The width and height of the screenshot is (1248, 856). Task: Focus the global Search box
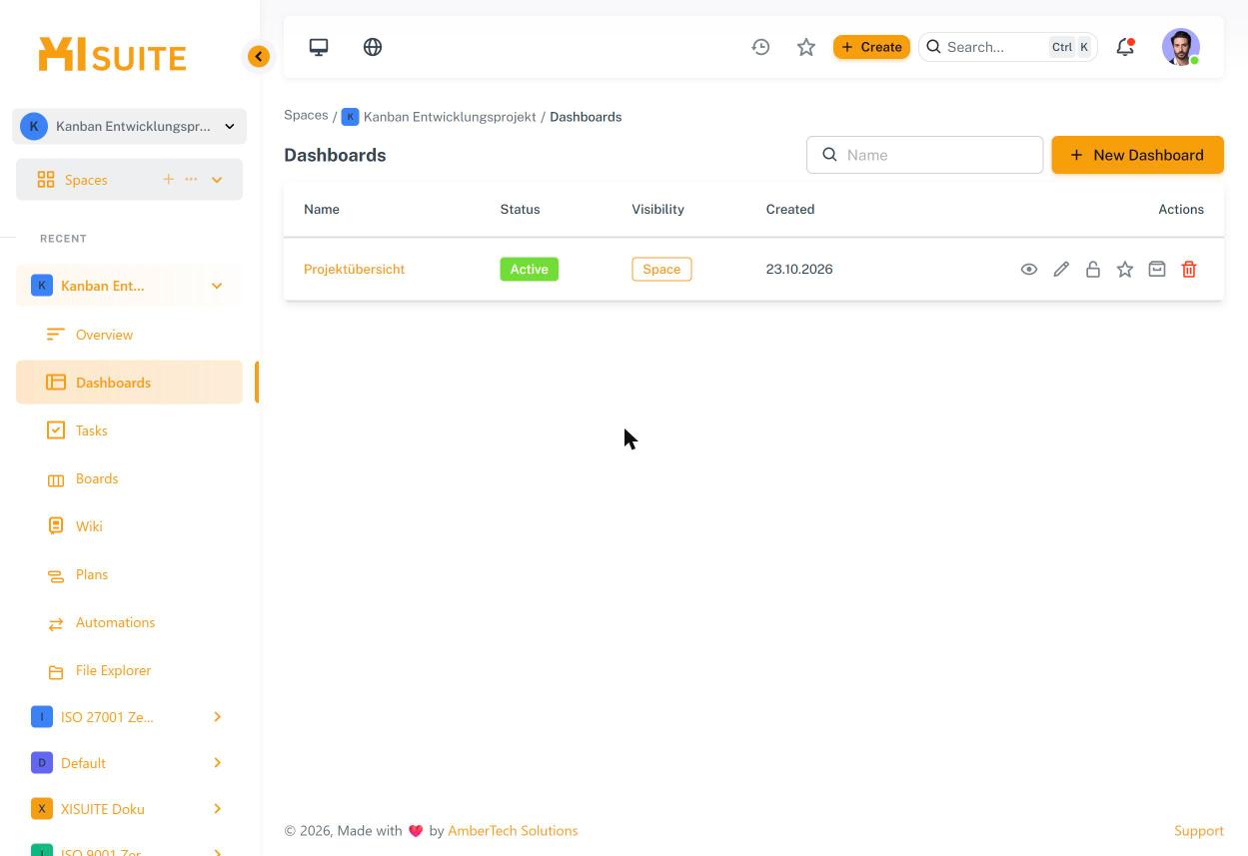coord(1008,47)
